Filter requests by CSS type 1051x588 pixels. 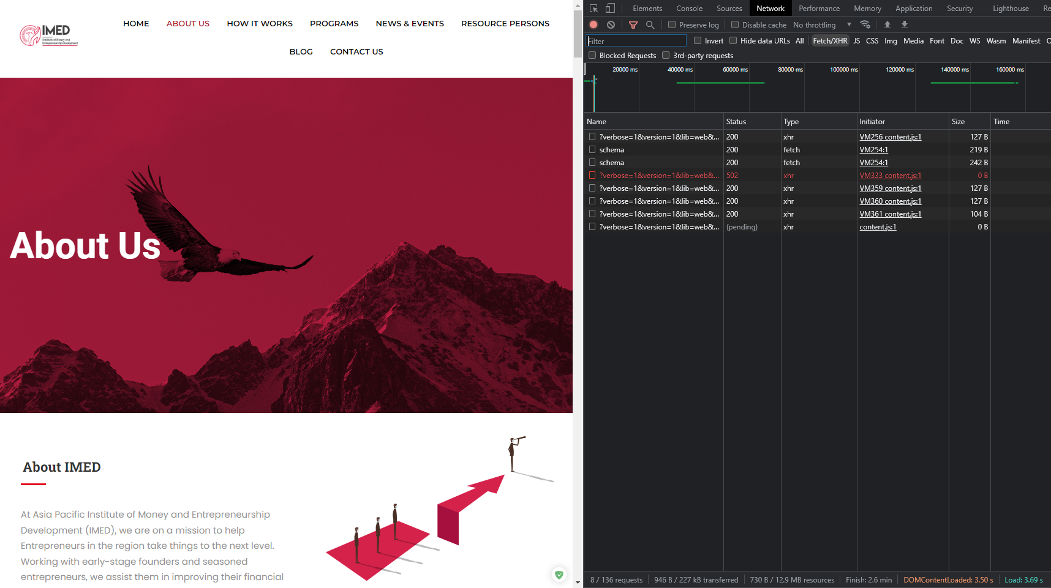(x=872, y=41)
